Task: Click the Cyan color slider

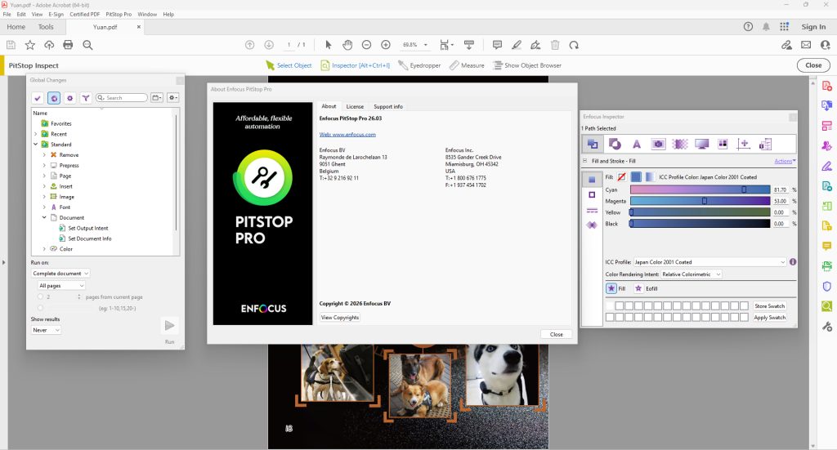Action: click(700, 189)
